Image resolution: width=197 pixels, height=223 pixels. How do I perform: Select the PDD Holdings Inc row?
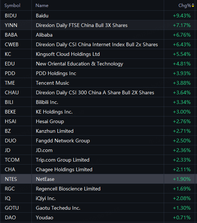(98, 73)
